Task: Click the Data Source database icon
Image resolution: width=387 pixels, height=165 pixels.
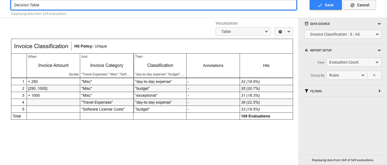Action: [306, 24]
